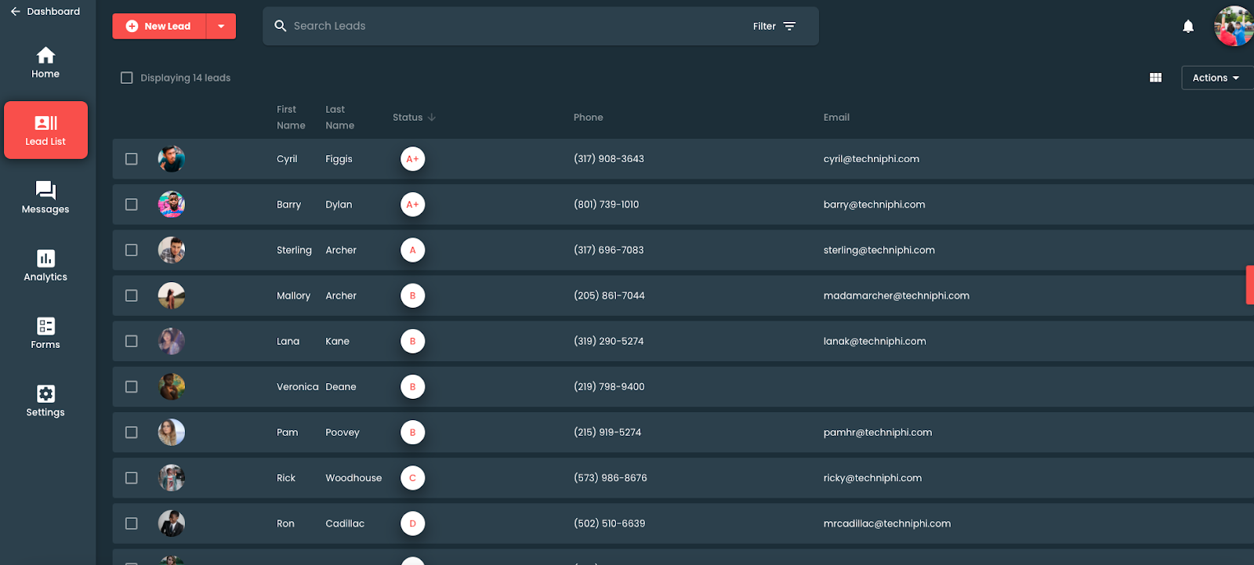Screen dimensions: 1254x565
Task: Open Forms in the sidebar
Action: tap(45, 333)
